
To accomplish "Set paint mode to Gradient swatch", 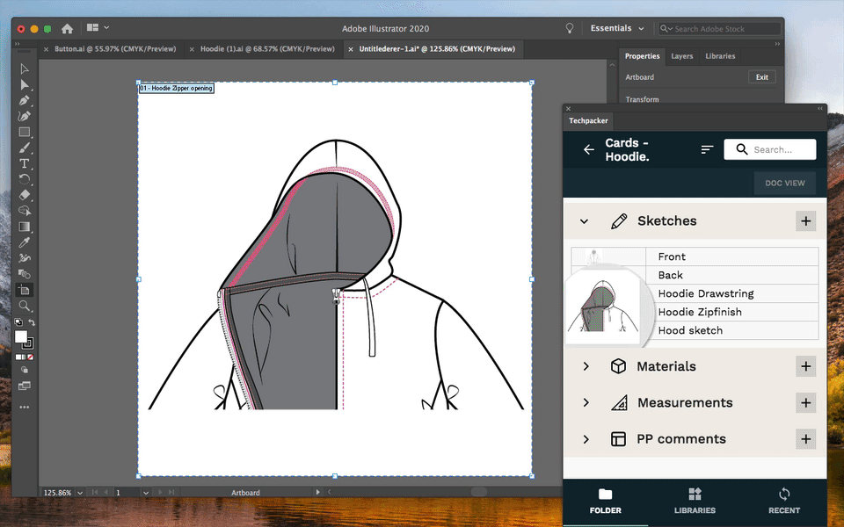I will coord(25,357).
